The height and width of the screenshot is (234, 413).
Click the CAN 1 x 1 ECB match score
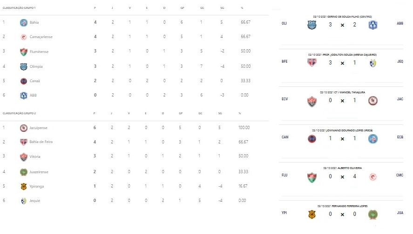click(342, 138)
